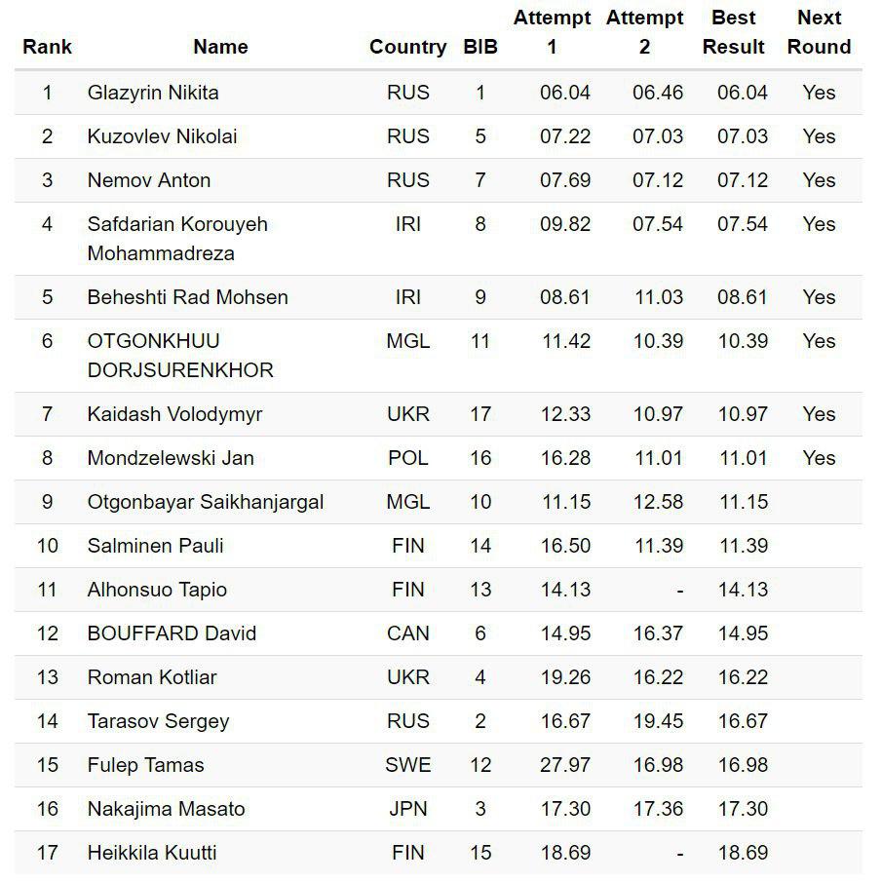This screenshot has width=882, height=882.
Task: Click the Best Result column header
Action: (734, 32)
